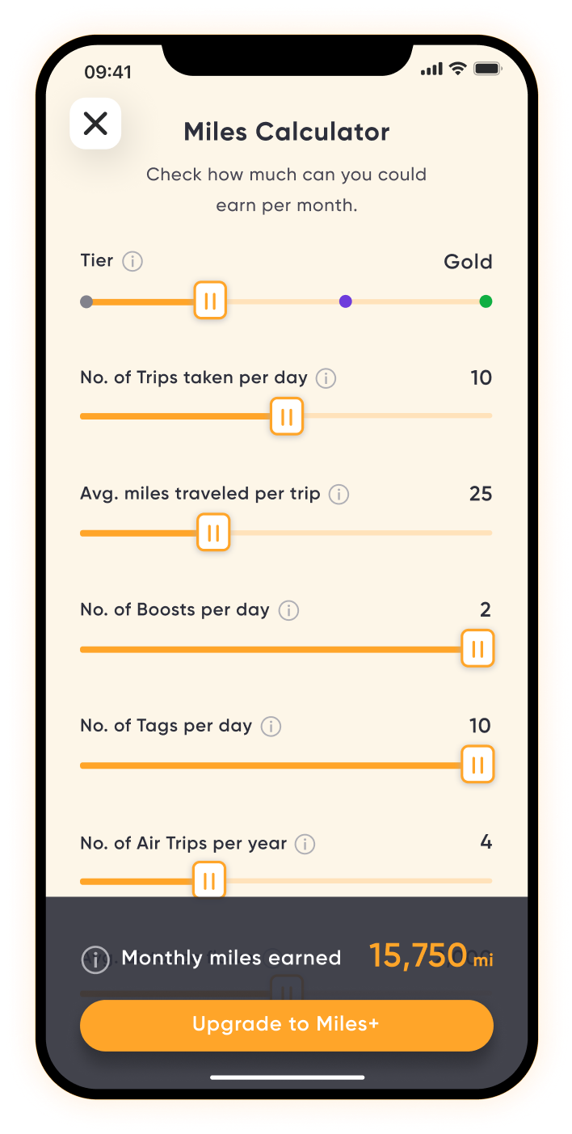572x1134 pixels.
Task: Tap the battery icon in status bar
Action: click(487, 70)
